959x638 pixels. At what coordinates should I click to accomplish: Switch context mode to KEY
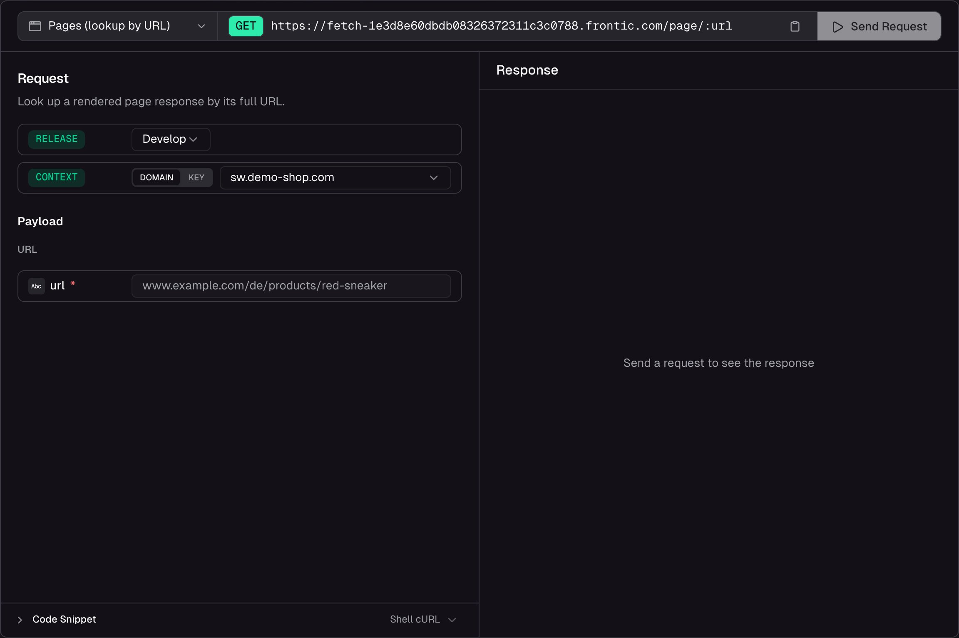(x=196, y=177)
